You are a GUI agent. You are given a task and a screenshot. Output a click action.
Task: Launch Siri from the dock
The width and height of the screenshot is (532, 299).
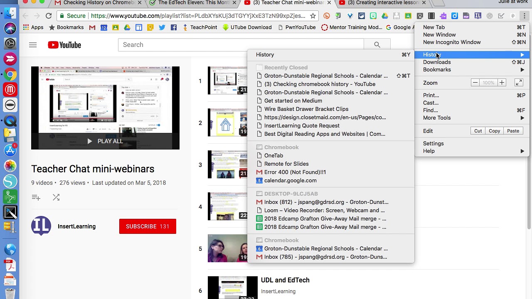[10, 28]
